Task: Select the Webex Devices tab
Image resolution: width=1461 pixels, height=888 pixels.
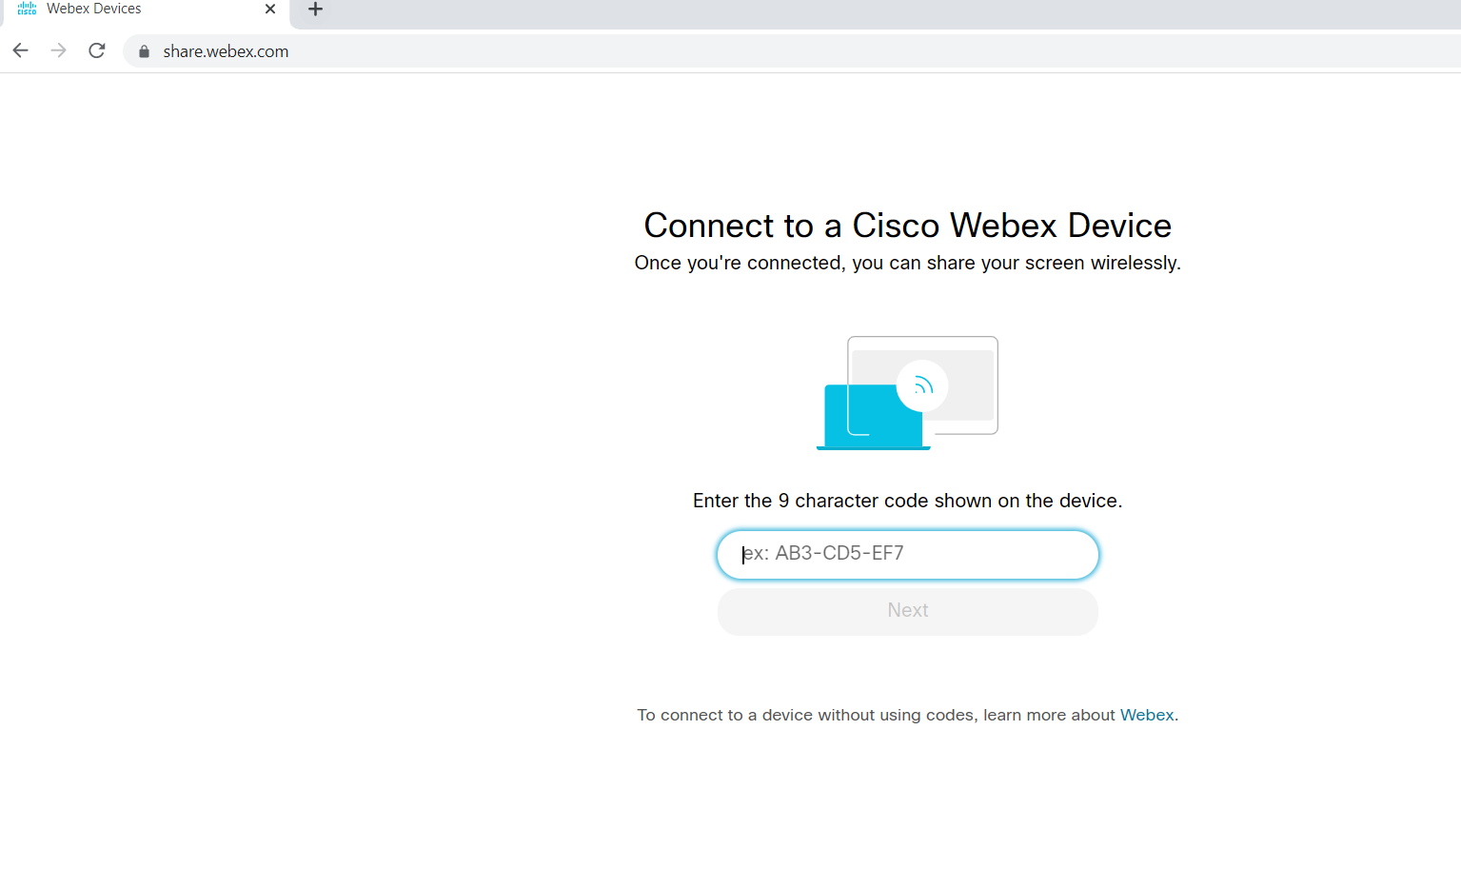Action: click(147, 10)
